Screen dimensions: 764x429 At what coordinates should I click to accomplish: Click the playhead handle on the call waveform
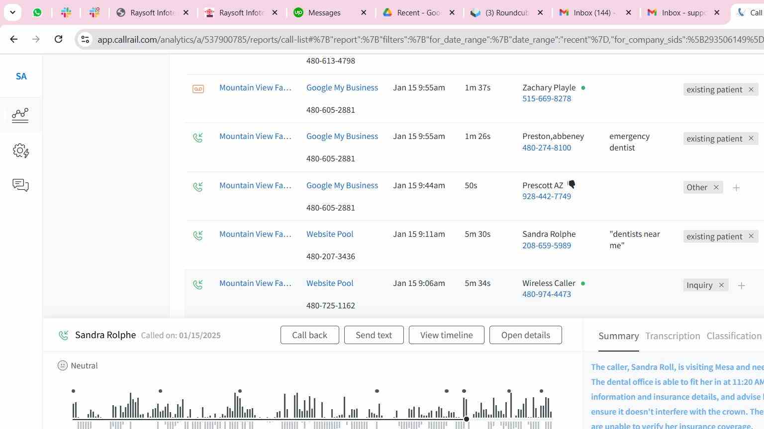point(467,419)
